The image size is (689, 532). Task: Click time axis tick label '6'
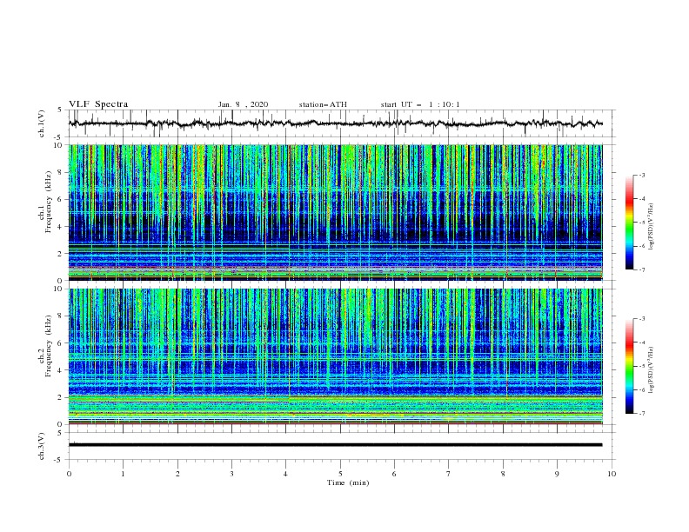click(x=394, y=474)
